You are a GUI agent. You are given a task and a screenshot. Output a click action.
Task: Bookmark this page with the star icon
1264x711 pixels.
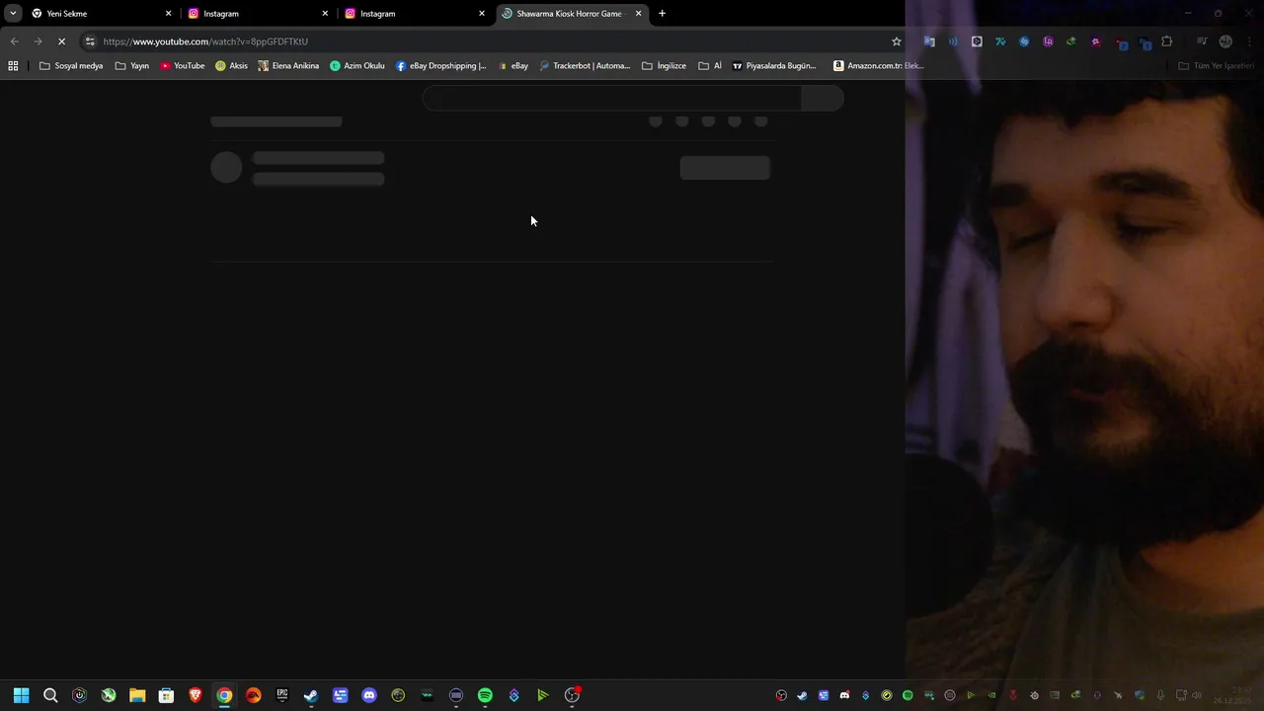click(x=897, y=41)
